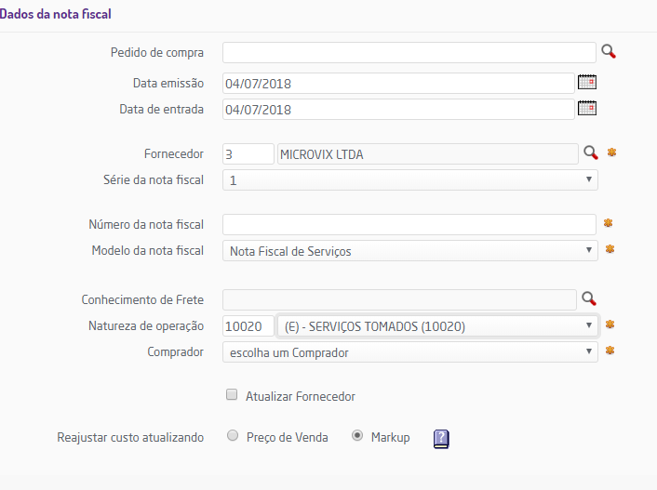Click the Preço de Venda label
657x490 pixels.
coord(287,437)
